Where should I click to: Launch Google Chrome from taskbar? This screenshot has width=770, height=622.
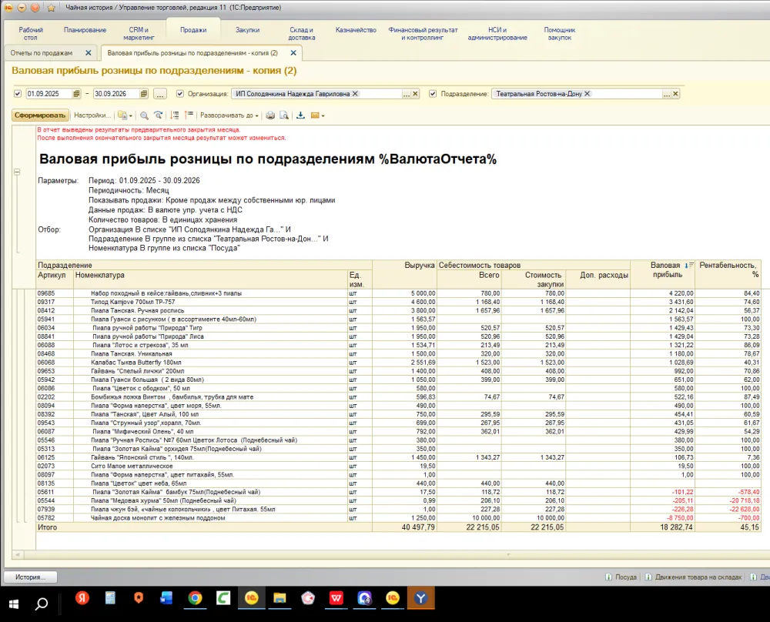(x=195, y=598)
